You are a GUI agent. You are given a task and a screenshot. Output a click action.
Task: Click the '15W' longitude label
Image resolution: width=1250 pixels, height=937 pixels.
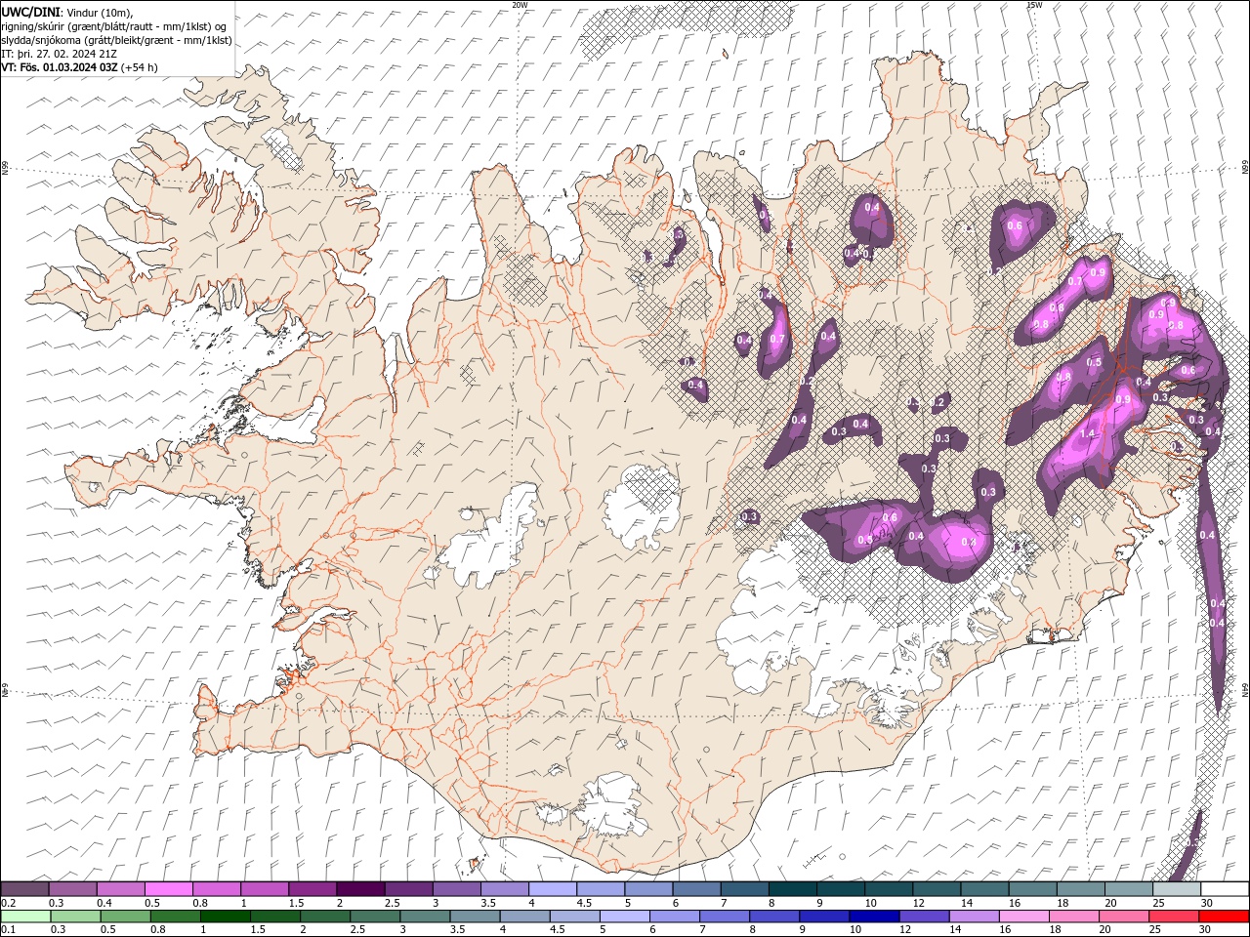(1034, 5)
